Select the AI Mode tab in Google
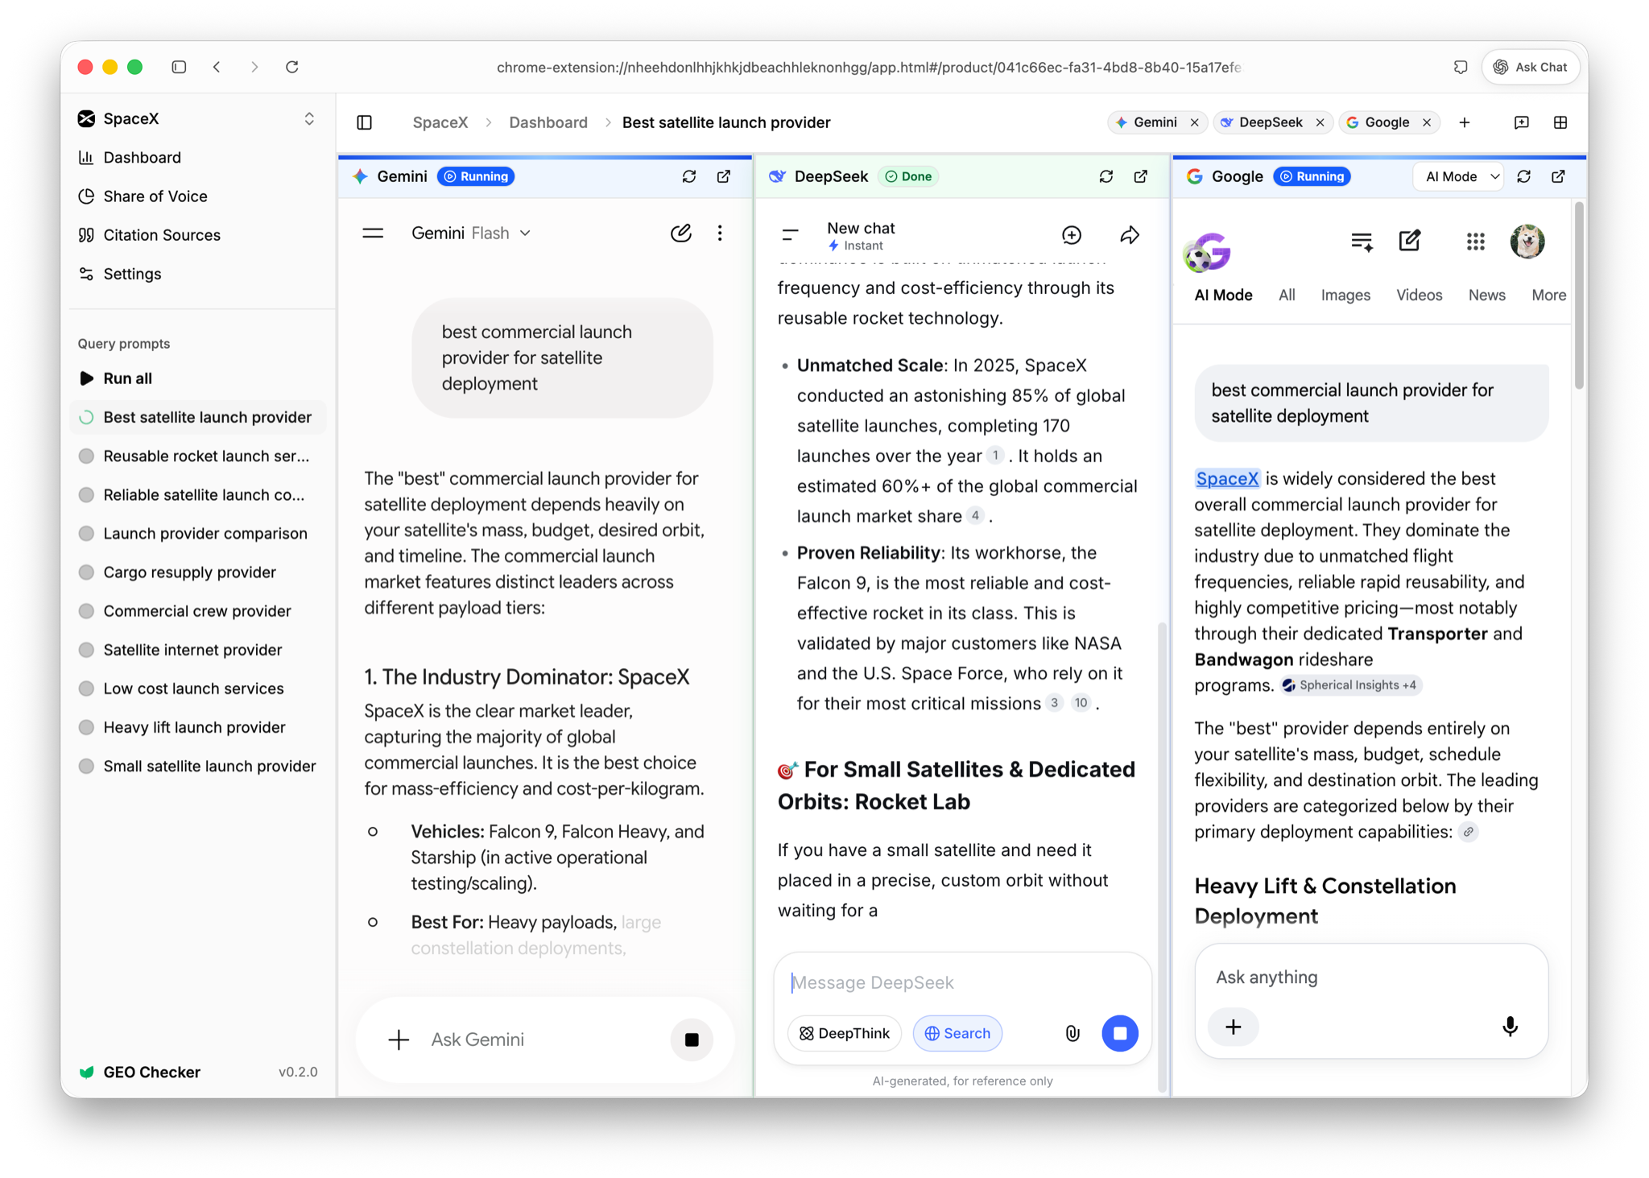 pos(1223,295)
